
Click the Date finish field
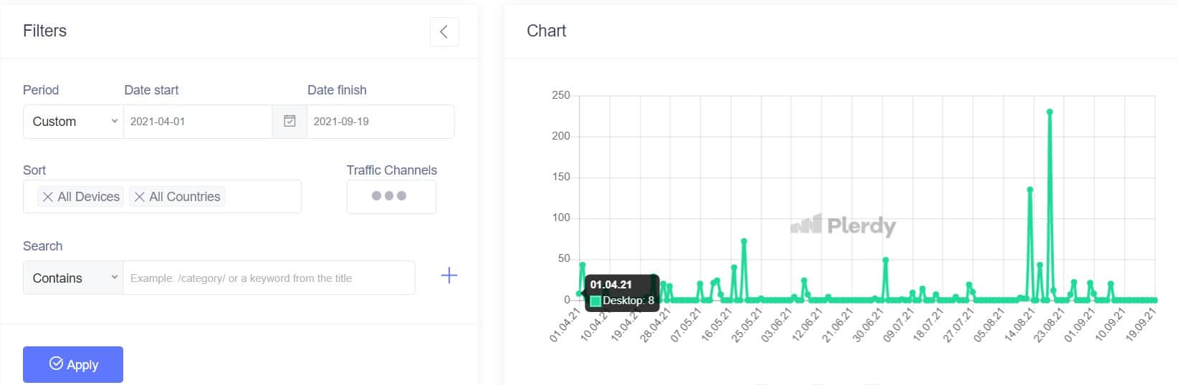click(x=380, y=122)
